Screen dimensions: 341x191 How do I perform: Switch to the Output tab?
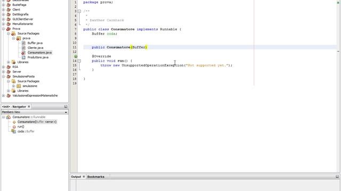pos(76,177)
